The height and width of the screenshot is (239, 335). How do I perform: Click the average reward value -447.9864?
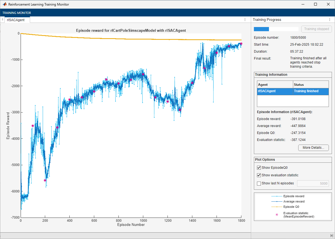[x=298, y=126]
